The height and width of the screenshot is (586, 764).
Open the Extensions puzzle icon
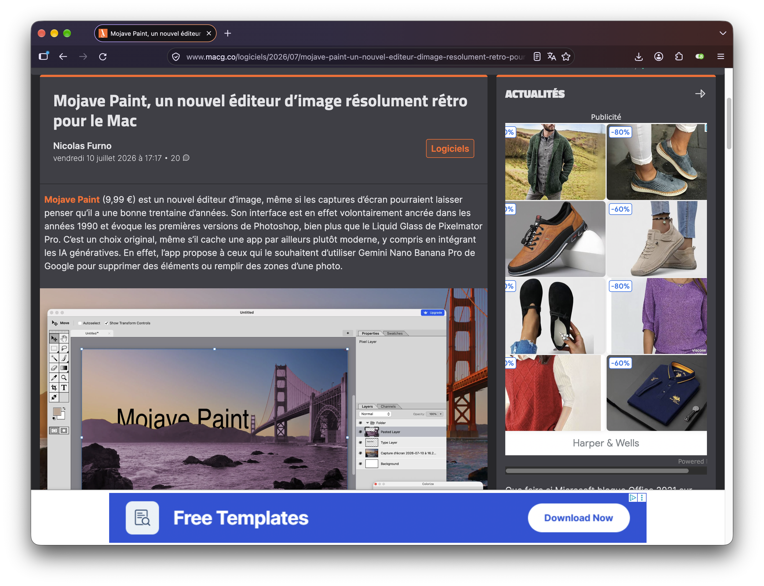[679, 56]
